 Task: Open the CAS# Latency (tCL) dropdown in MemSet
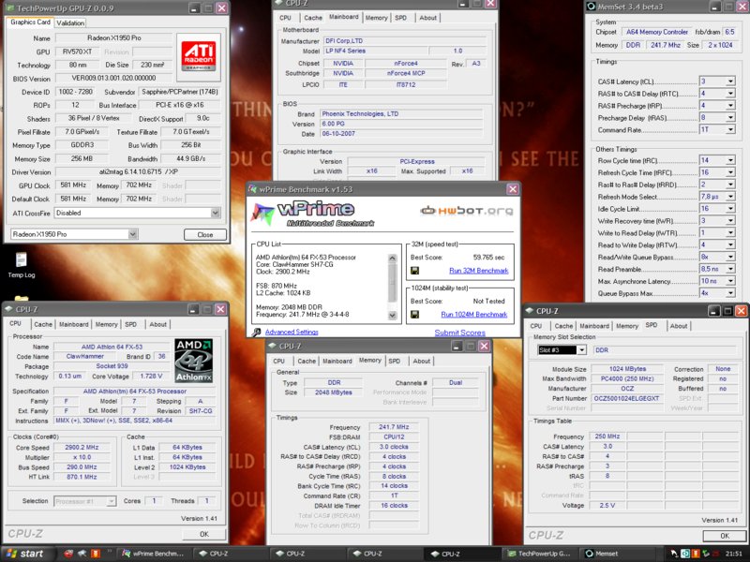pyautogui.click(x=730, y=81)
